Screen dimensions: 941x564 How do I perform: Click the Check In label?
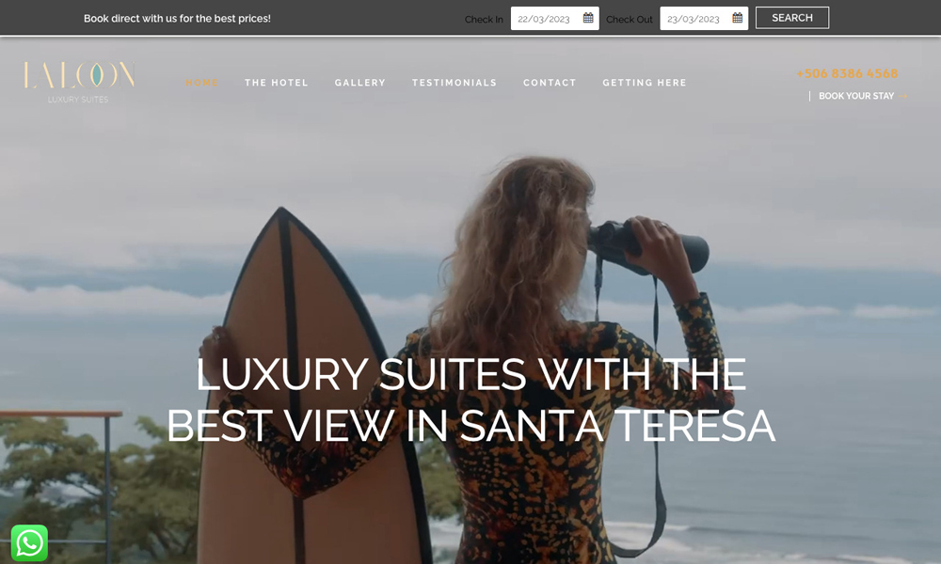pos(484,19)
